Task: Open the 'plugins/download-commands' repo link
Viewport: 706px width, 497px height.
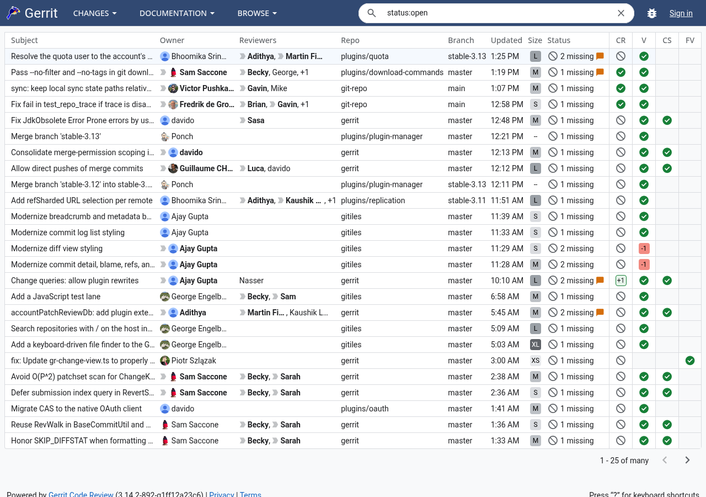Action: point(392,72)
